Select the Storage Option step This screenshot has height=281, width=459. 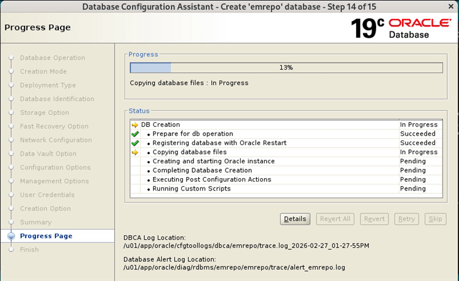pos(44,113)
